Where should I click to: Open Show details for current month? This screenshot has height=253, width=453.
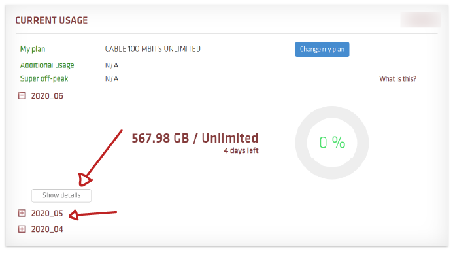coord(61,195)
